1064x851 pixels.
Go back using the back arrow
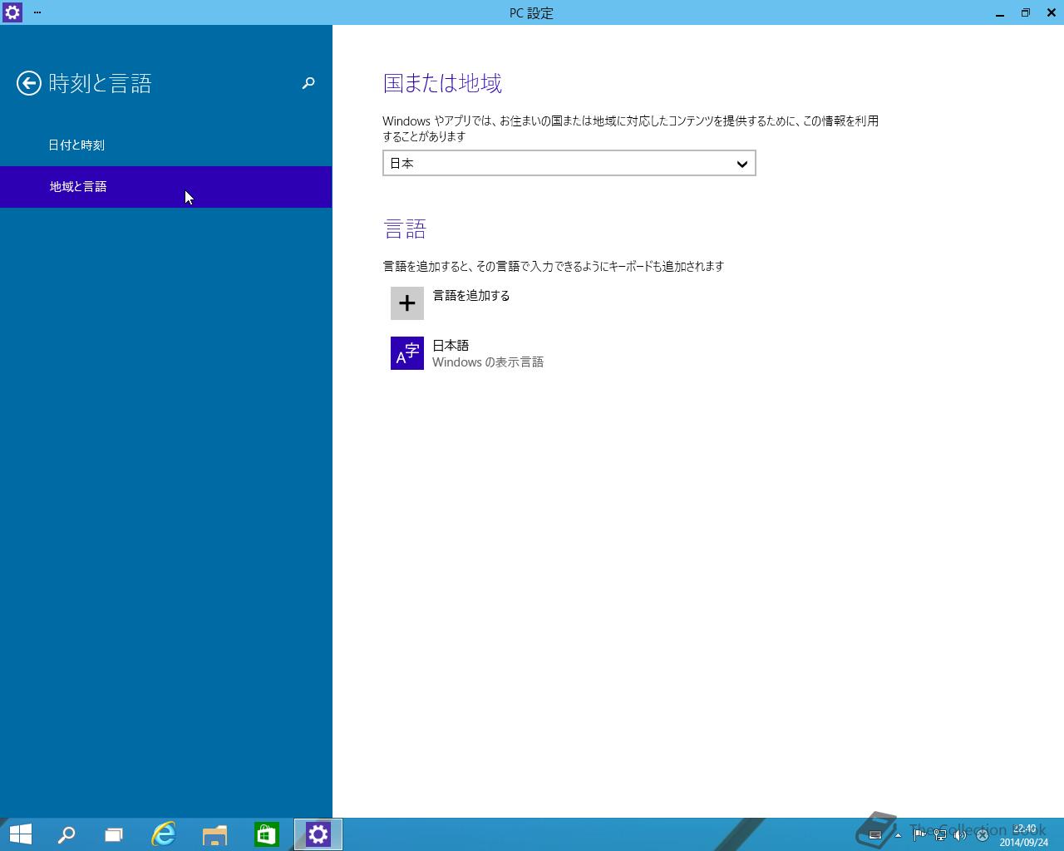[x=29, y=83]
